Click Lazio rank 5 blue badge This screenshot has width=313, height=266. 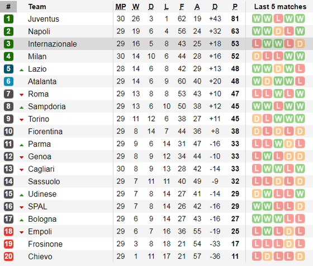pyautogui.click(x=8, y=69)
